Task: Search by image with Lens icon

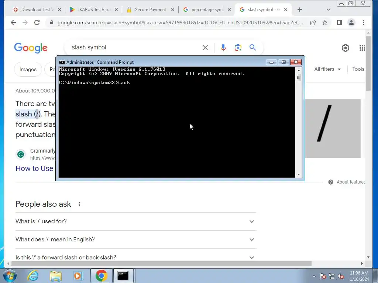Action: tap(238, 48)
